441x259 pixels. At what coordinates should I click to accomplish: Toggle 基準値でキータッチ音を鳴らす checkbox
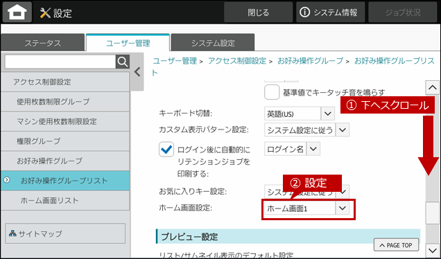click(x=272, y=92)
